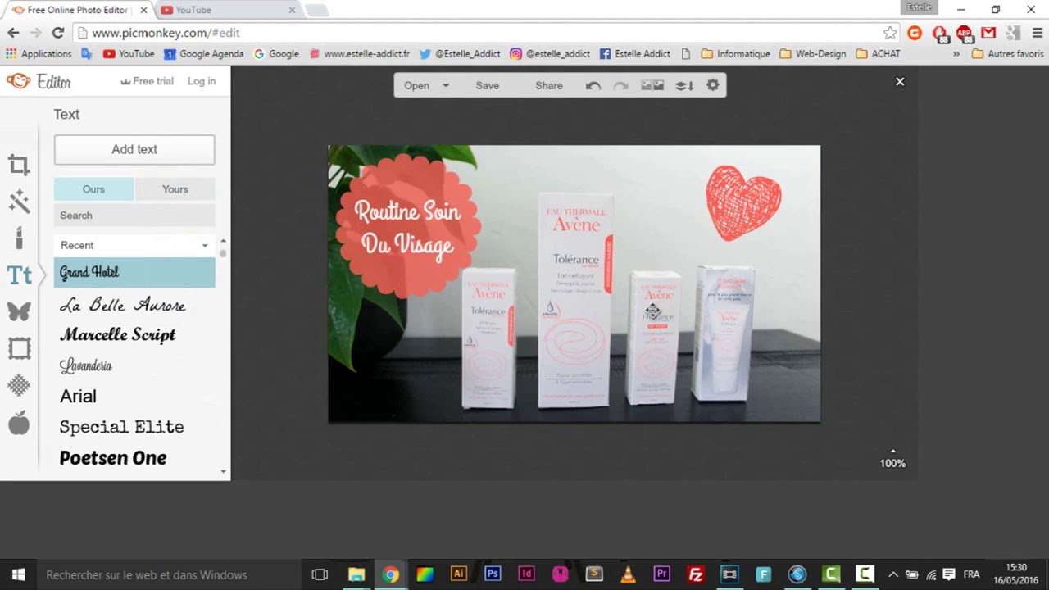The width and height of the screenshot is (1049, 590).
Task: Click the Add text button
Action: 134,150
